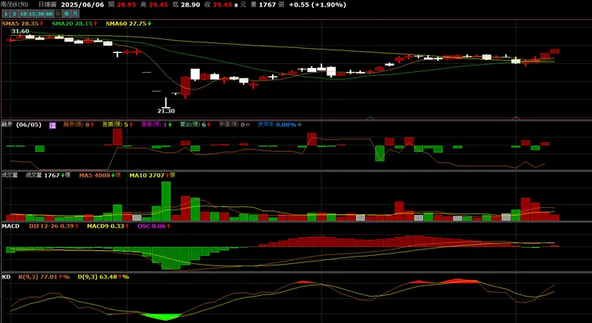
Task: Switch to the daily (日) chart button
Action: click(x=58, y=14)
